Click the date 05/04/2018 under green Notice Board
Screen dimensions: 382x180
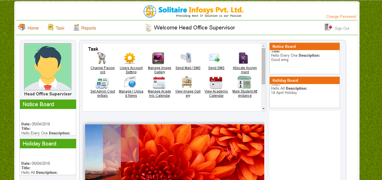pyautogui.click(x=41, y=124)
